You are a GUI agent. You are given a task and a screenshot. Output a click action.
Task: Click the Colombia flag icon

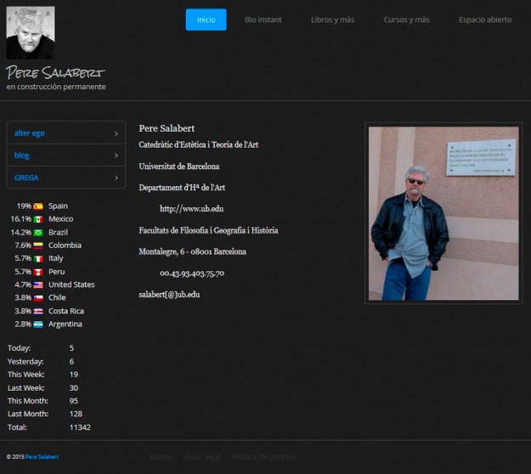[x=38, y=245]
